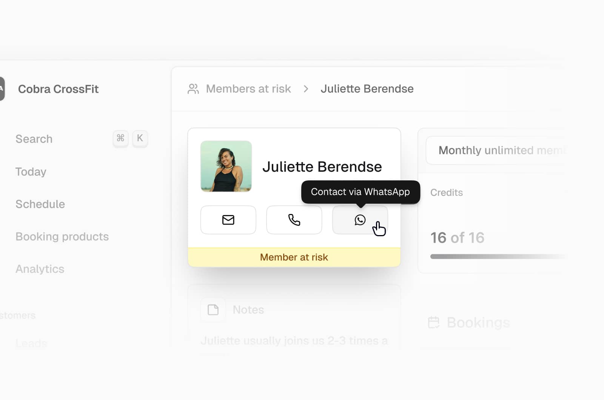
Task: Select Juliette Berendse's profile photo
Action: pos(226,166)
